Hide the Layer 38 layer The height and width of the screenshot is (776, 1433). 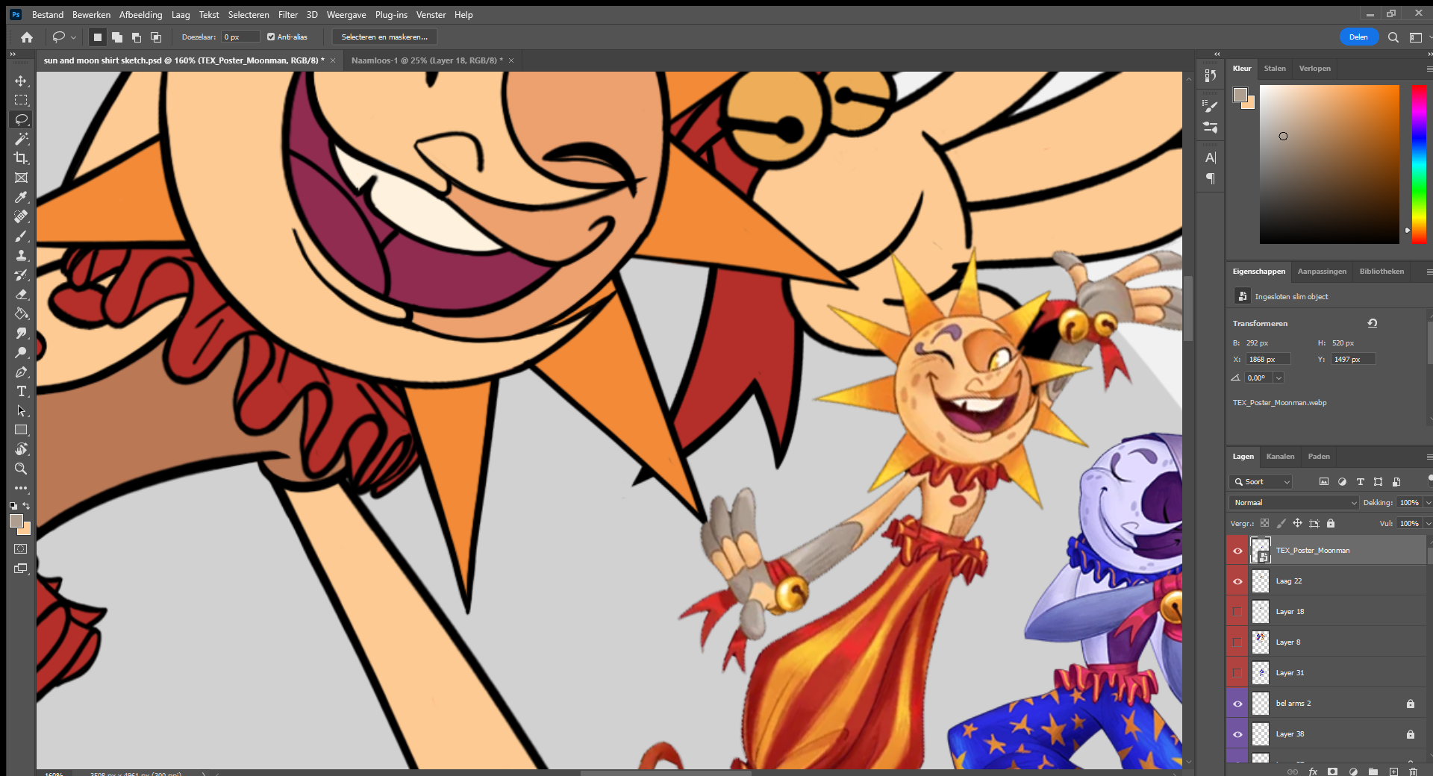1237,734
